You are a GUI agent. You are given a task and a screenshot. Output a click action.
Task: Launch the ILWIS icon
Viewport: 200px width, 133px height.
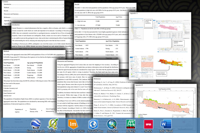coord(131,124)
